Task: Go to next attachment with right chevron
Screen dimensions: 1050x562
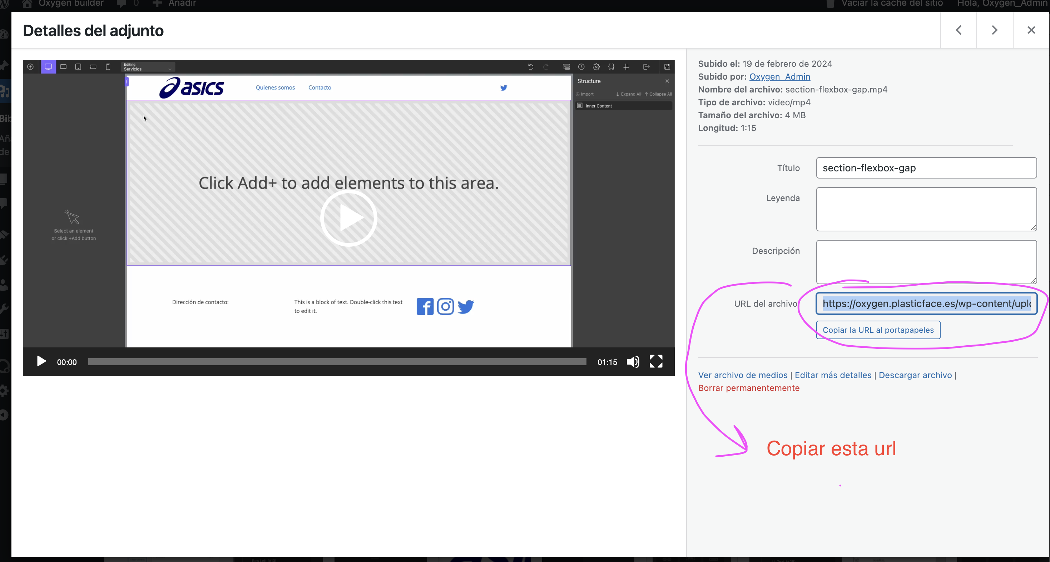Action: click(995, 30)
